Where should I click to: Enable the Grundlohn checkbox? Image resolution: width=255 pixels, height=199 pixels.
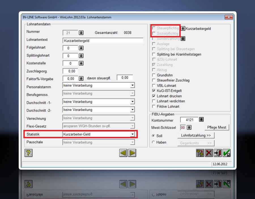coord(154,75)
